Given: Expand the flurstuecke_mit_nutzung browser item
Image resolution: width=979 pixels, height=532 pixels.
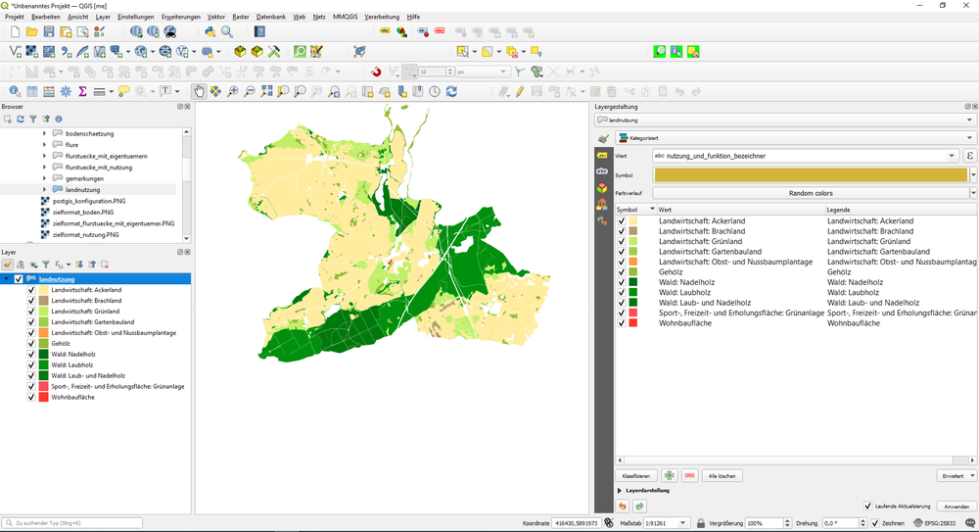Looking at the screenshot, I should click(44, 168).
